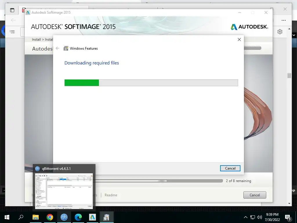Toggle contents list icon in background window
This screenshot has height=223, width=297.
pyautogui.click(x=12, y=32)
